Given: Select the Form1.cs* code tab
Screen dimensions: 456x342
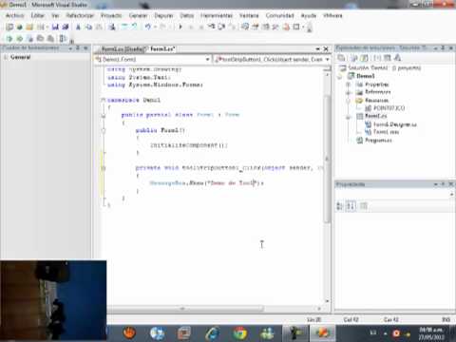Looking at the screenshot, I should 162,49.
